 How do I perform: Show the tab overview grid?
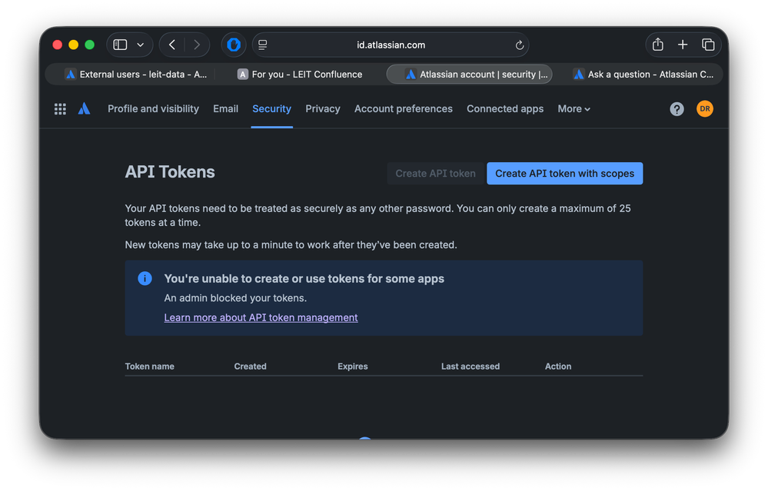pos(708,45)
